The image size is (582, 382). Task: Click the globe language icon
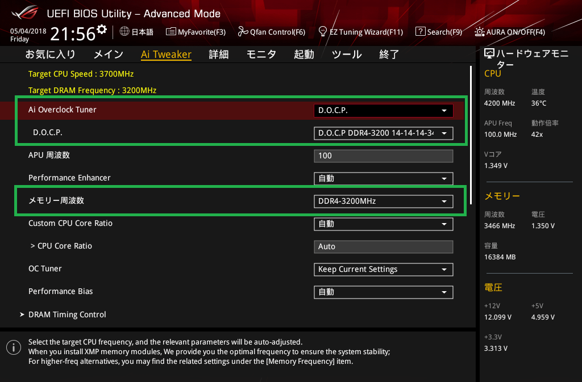pyautogui.click(x=124, y=31)
